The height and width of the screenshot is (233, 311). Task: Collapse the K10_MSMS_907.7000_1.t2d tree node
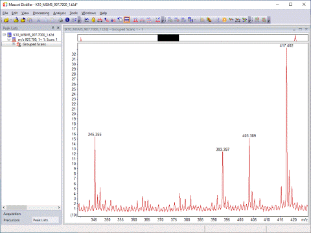tap(4, 34)
